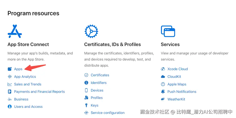Click the Certificates, IDs & Profiles heading
The width and height of the screenshot is (236, 118).
[x=113, y=45]
